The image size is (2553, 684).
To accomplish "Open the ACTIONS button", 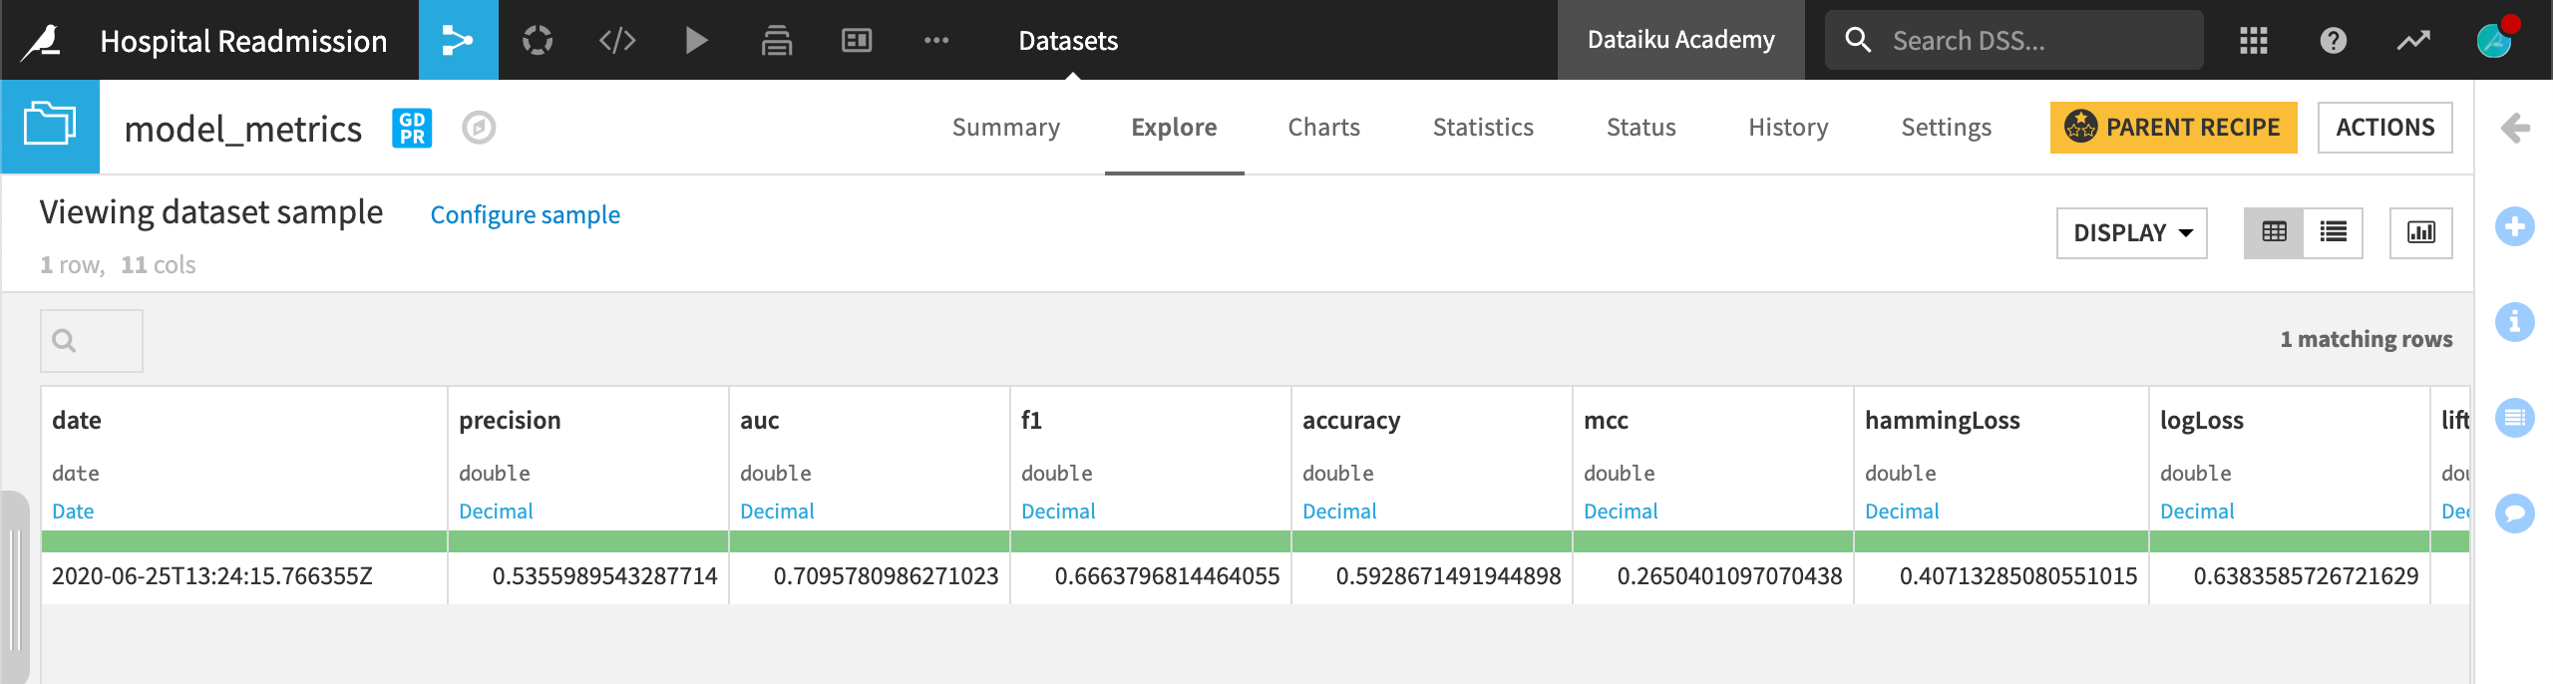I will click(2384, 128).
